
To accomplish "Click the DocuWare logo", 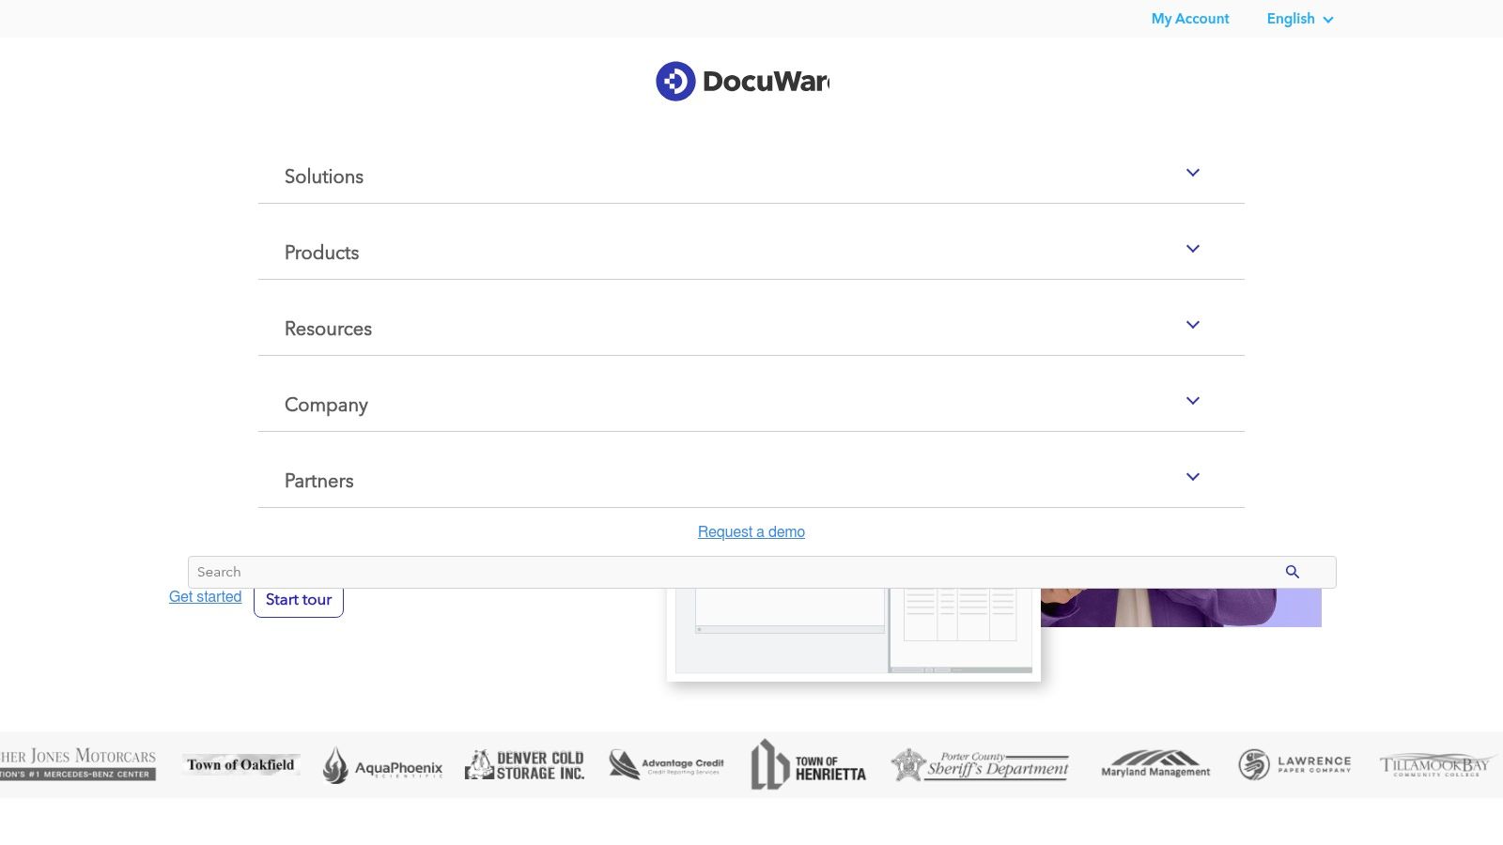I will [742, 82].
